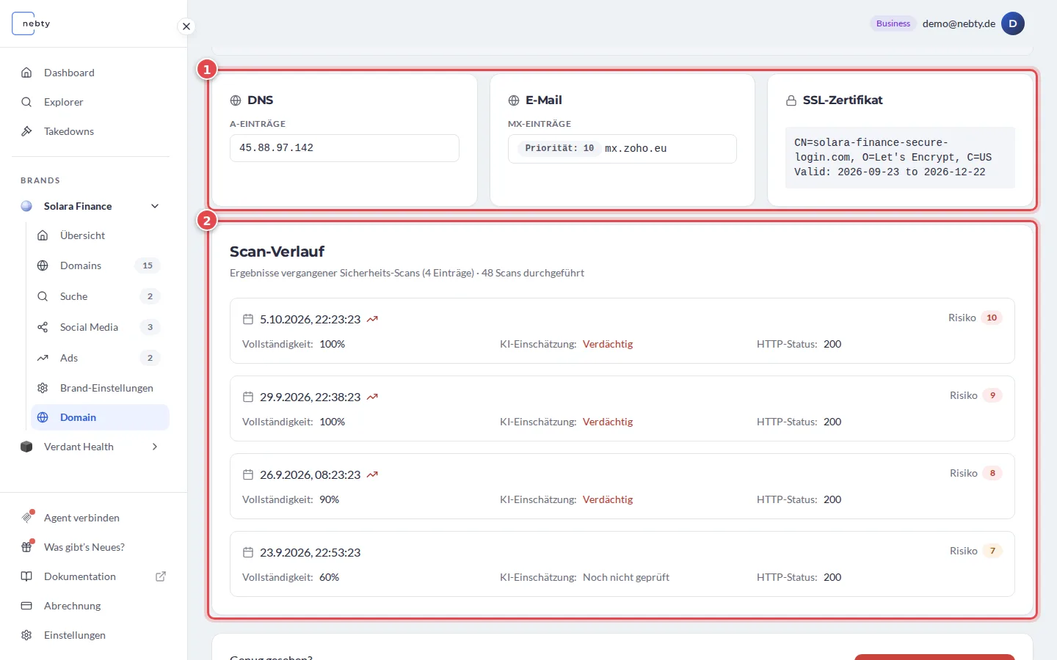1057x660 pixels.
Task: Click the Takedowns gavel icon
Action: pyautogui.click(x=26, y=131)
